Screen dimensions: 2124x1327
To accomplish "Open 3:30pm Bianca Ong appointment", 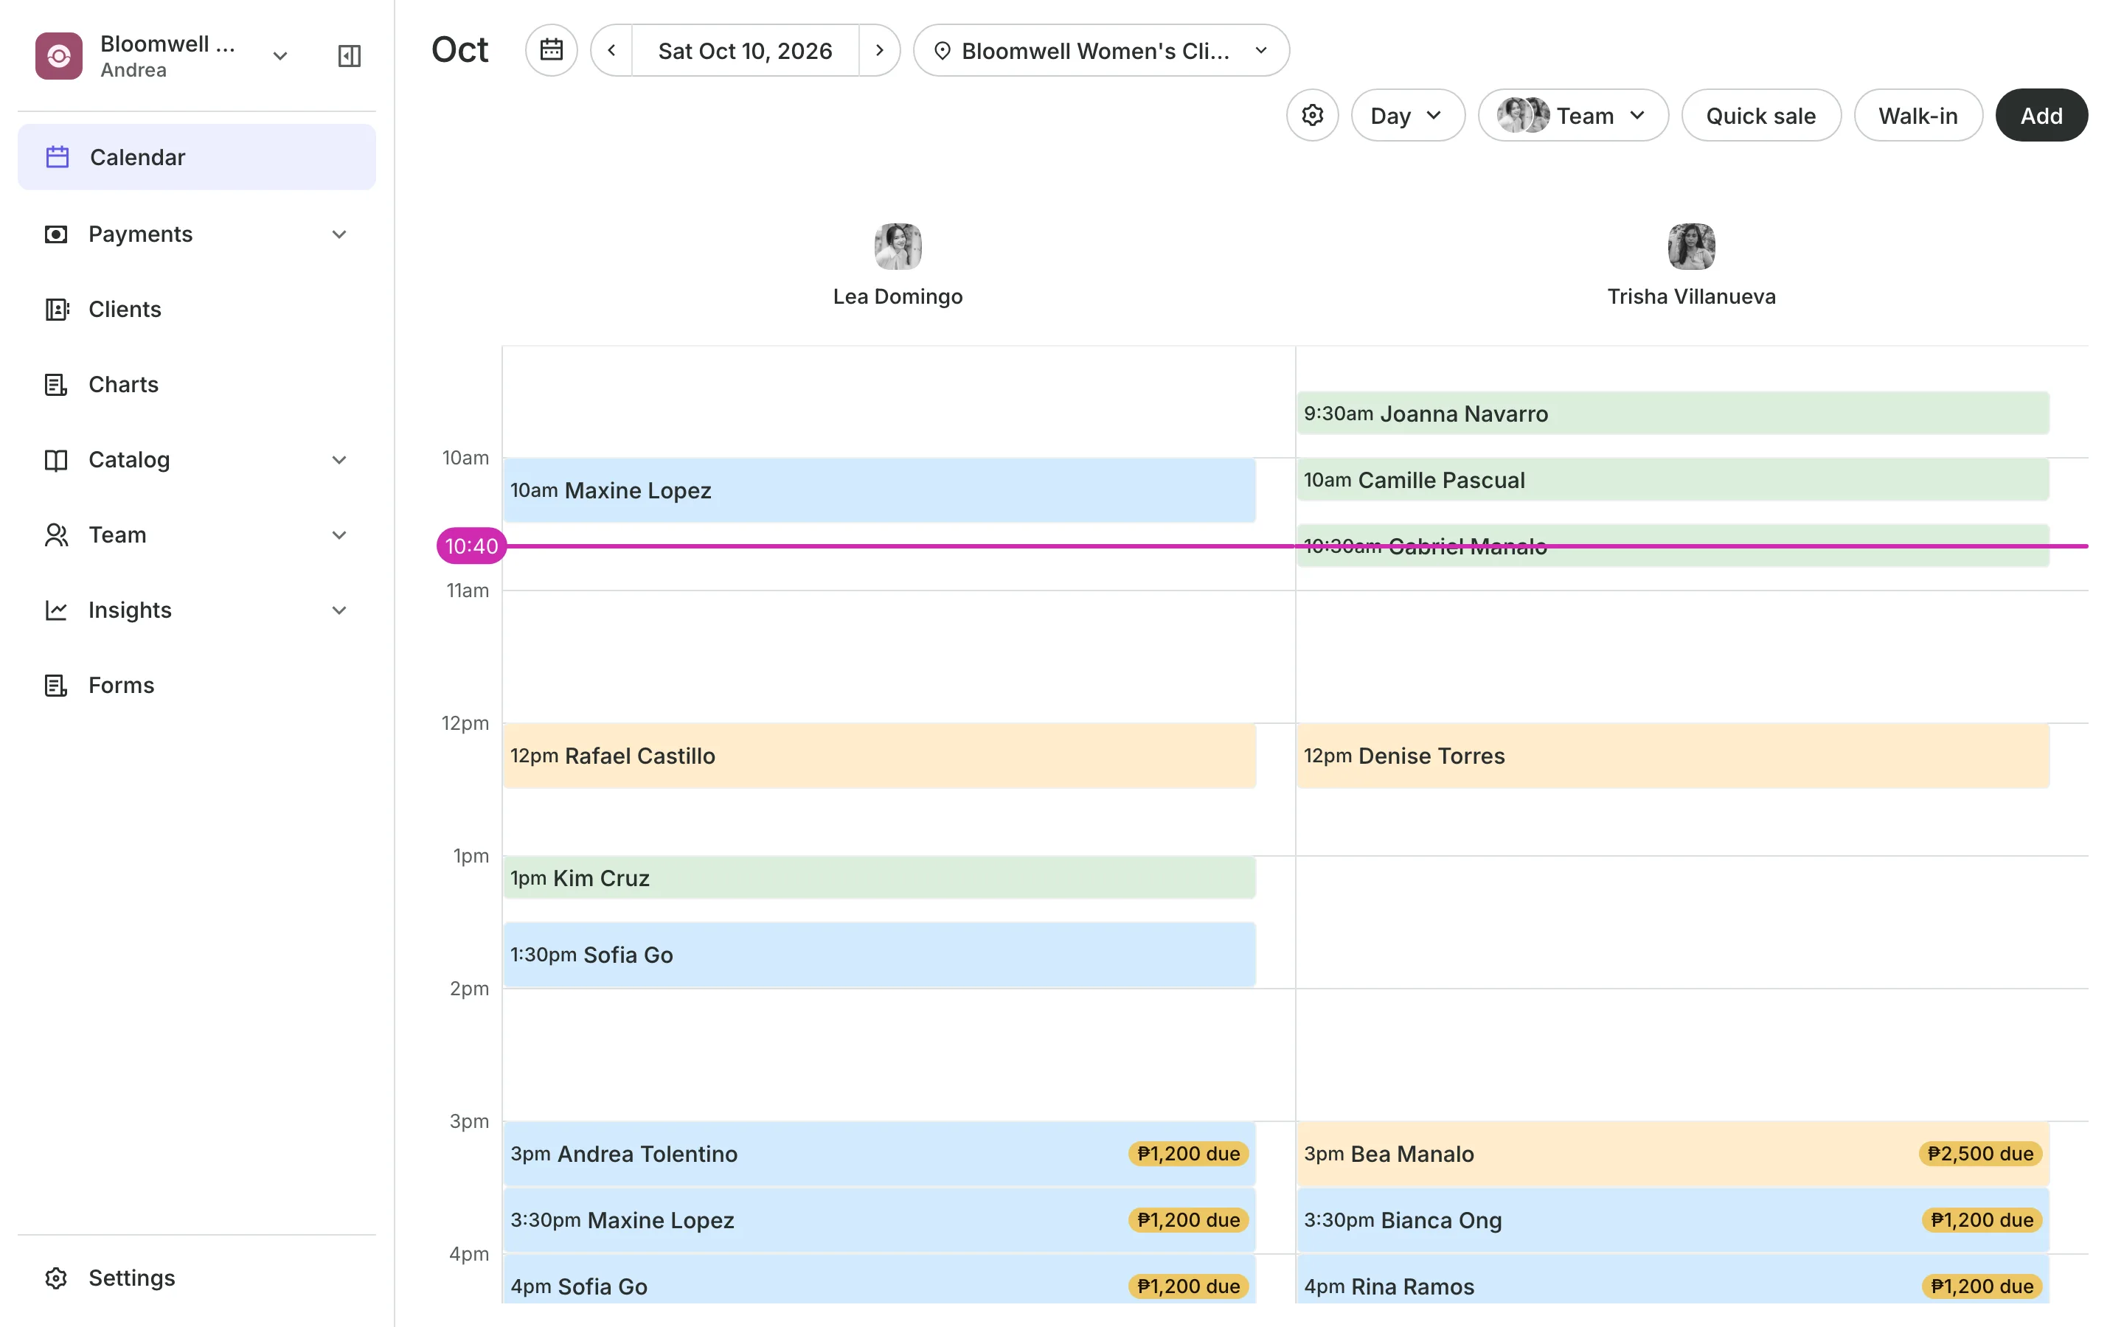I will (x=1673, y=1221).
